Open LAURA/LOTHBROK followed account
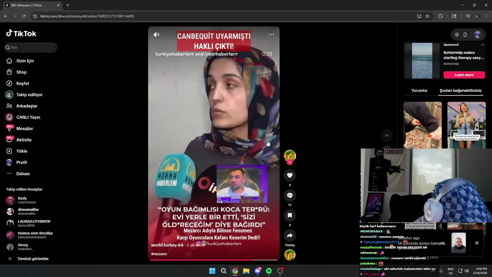This screenshot has width=492, height=277. coord(29,223)
